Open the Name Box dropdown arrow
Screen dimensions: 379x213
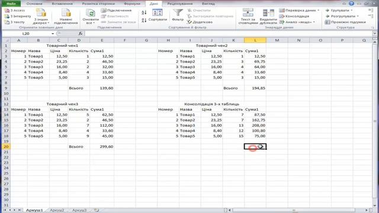point(53,34)
